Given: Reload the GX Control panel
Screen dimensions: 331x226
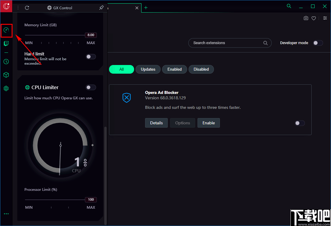Looking at the screenshot, I should (x=27, y=8).
